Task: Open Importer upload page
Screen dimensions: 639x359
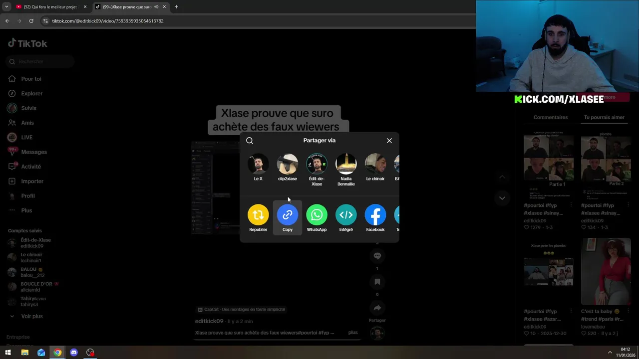Action: pyautogui.click(x=32, y=181)
